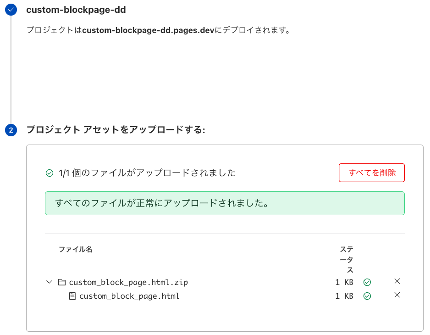This screenshot has height=335, width=430.
Task: Click the green status check for the zip file
Action: [367, 282]
